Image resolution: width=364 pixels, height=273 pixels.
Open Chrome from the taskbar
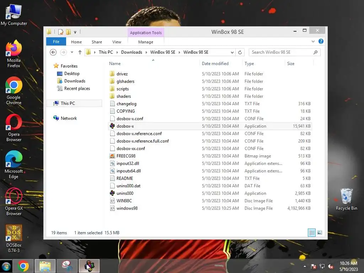[x=23, y=266]
